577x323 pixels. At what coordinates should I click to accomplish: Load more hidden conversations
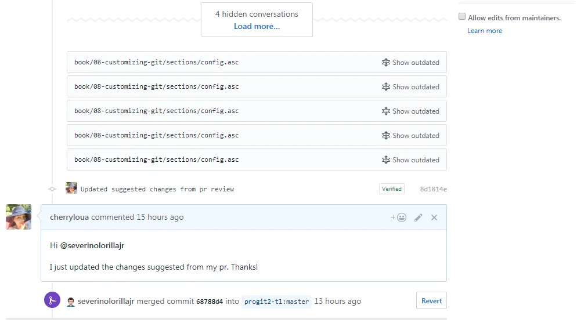[x=257, y=27]
